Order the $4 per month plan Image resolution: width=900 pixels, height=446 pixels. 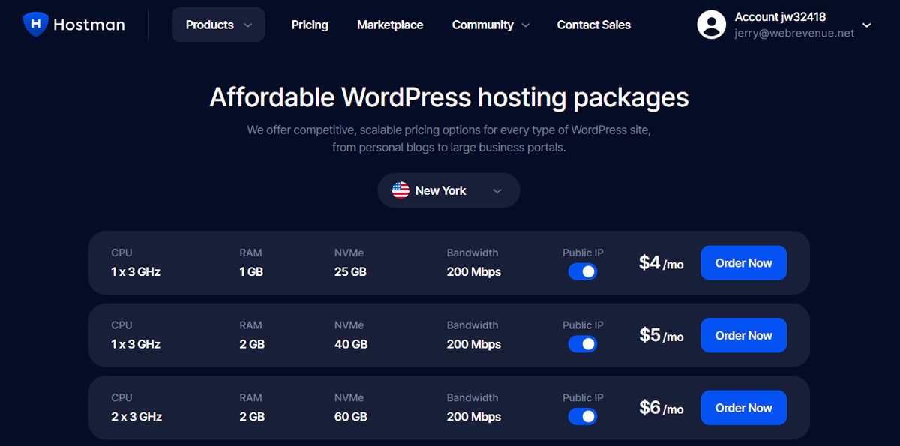pos(743,263)
